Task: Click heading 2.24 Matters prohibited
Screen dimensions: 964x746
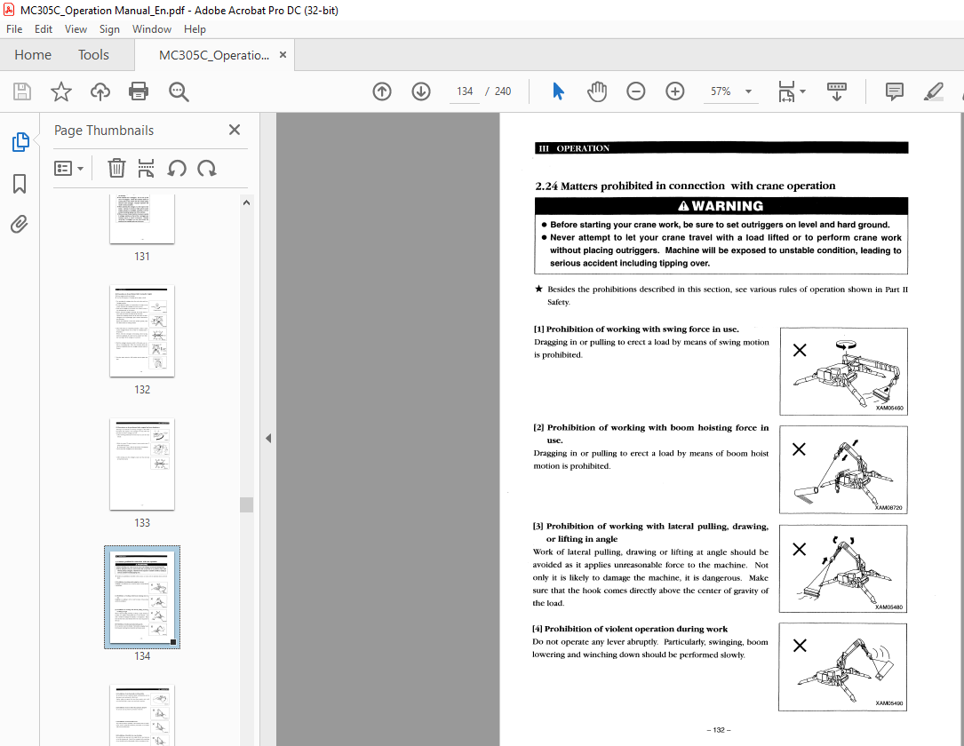Action: (x=685, y=186)
